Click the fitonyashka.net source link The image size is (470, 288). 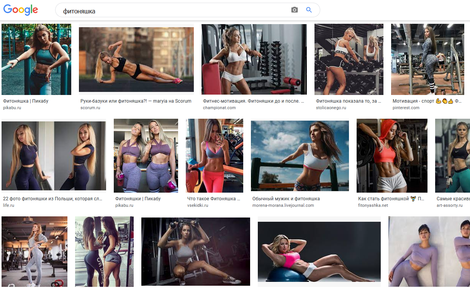point(373,206)
